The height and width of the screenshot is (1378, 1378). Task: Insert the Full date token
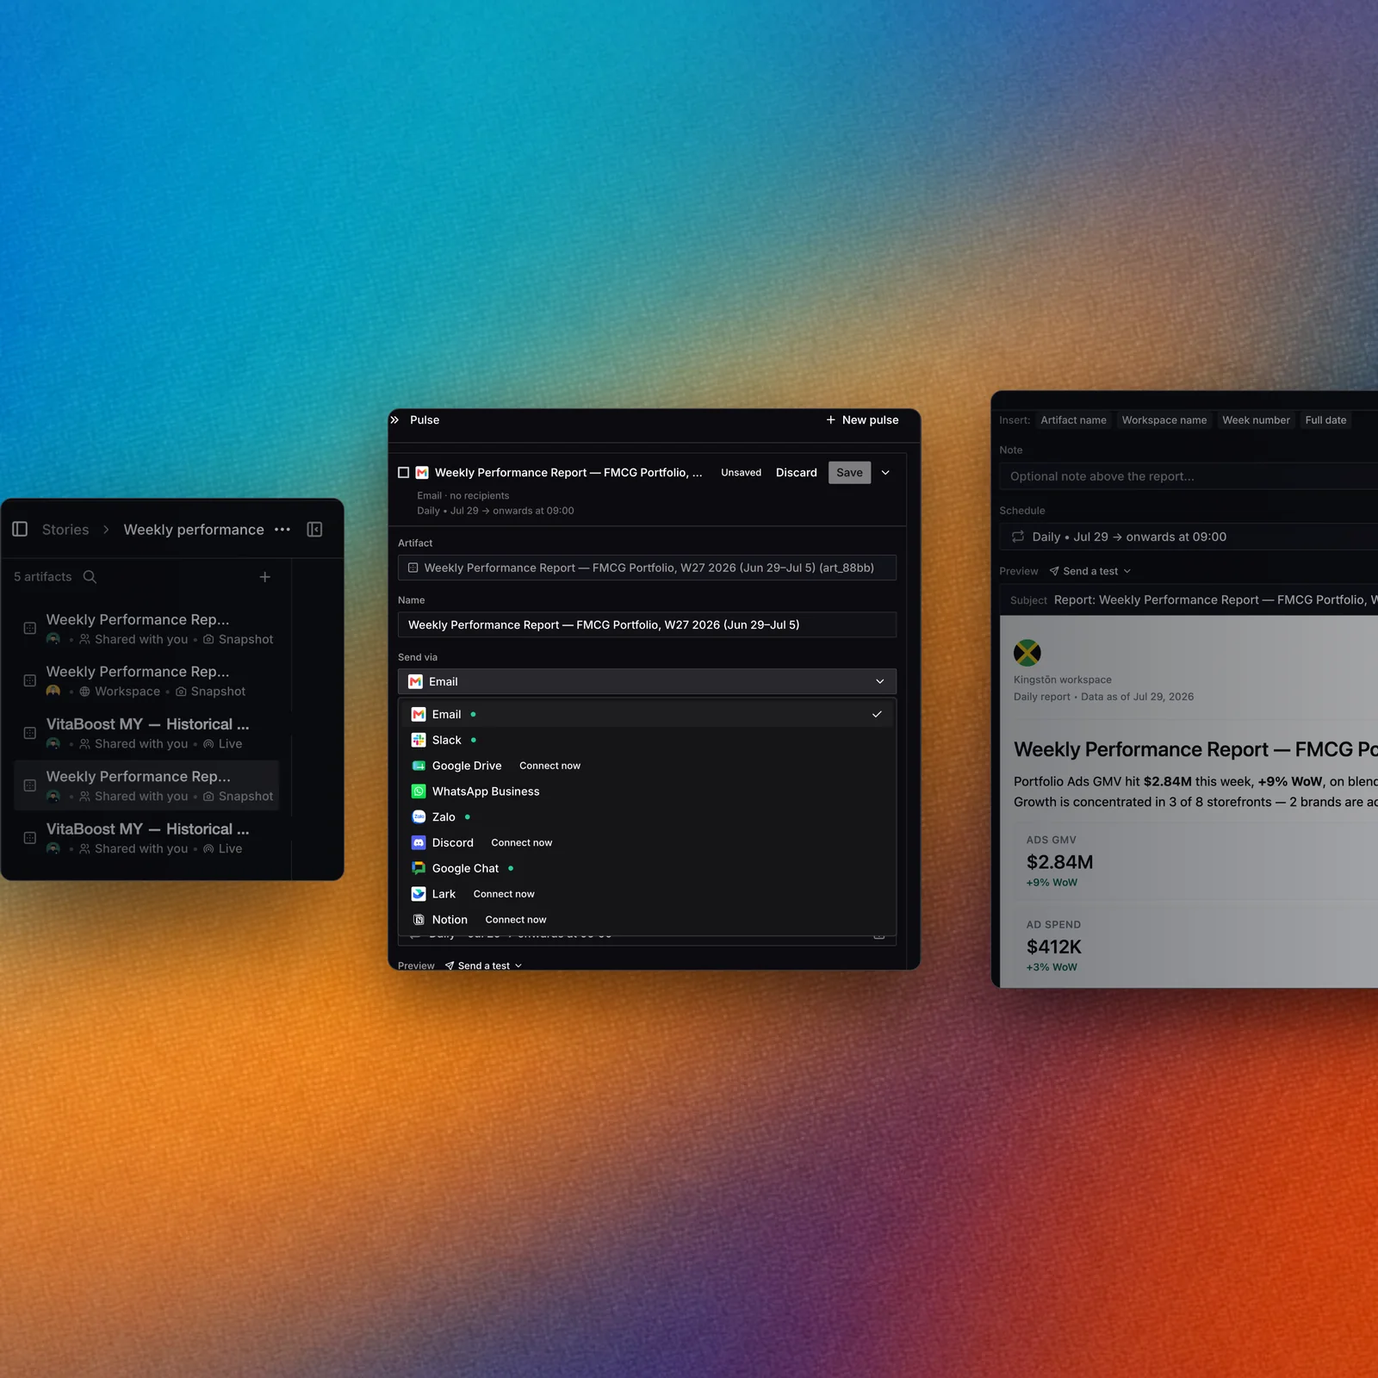(1325, 420)
